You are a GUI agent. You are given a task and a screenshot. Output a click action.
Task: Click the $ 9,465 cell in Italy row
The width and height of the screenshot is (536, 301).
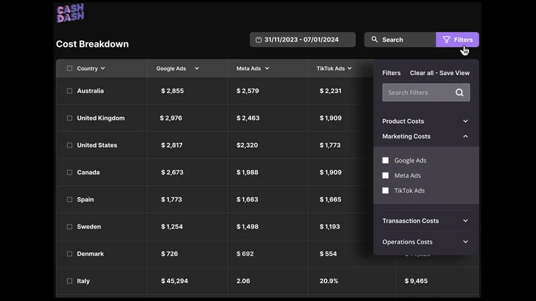[x=416, y=281]
